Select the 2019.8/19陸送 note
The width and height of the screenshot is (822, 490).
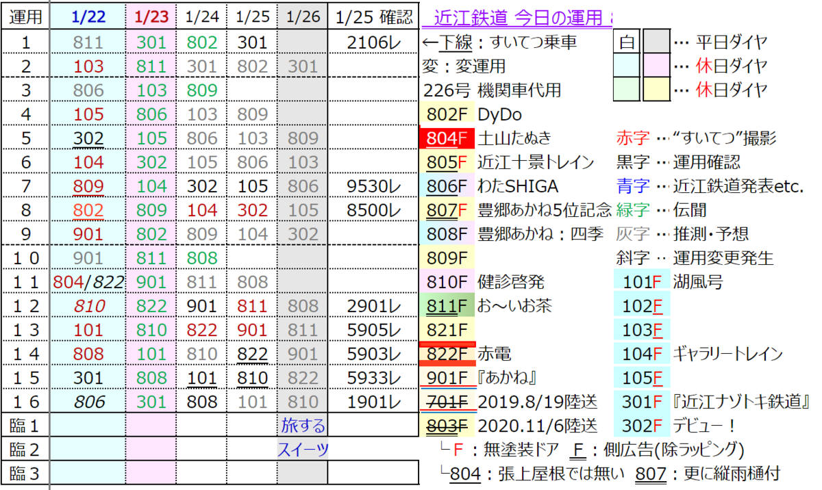click(x=538, y=402)
